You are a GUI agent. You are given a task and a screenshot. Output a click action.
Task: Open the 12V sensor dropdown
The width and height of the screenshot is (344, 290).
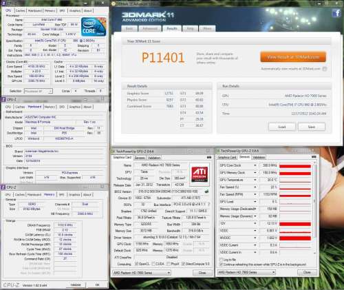click(255, 223)
